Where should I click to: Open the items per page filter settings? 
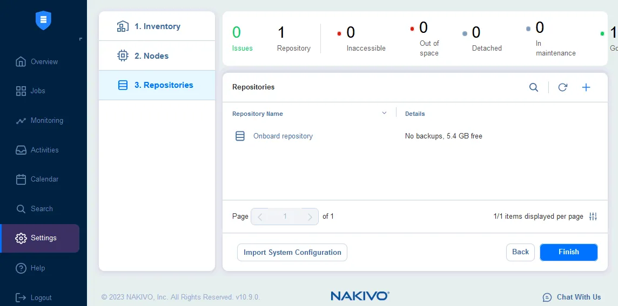tap(593, 217)
